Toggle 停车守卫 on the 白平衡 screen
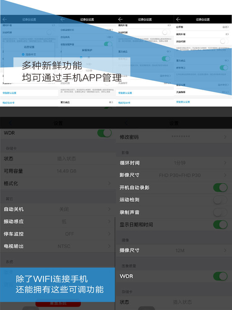 pos(224,68)
